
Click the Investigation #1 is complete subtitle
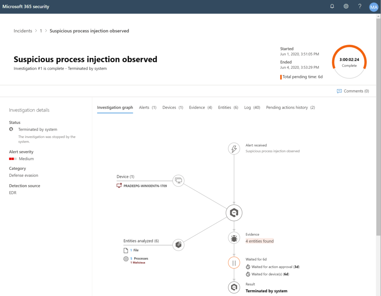[60, 68]
